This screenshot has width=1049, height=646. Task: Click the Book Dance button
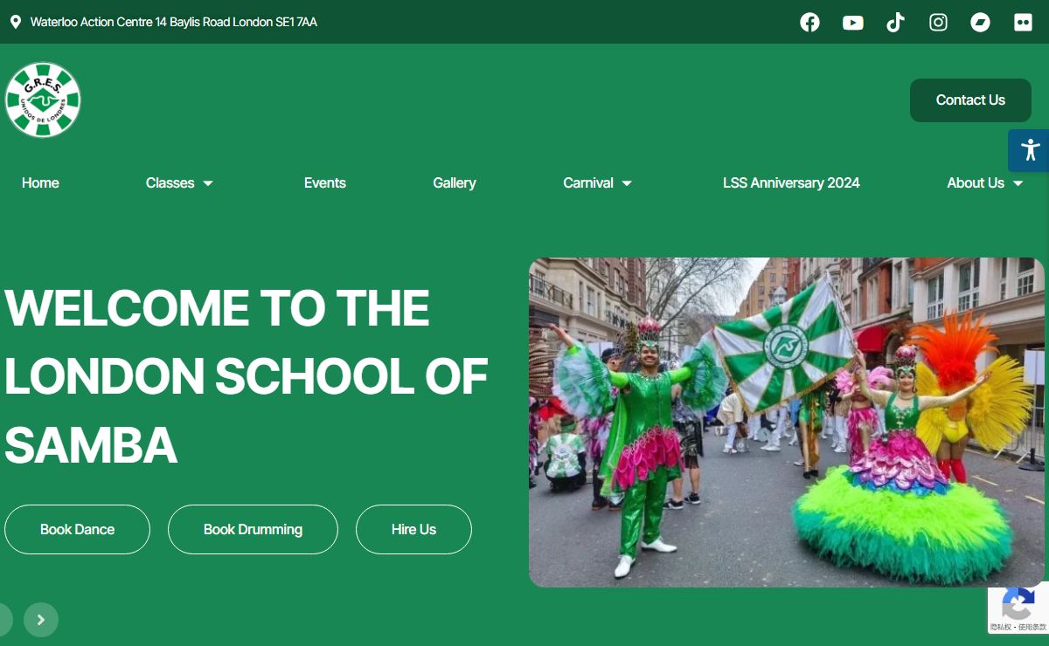click(x=77, y=529)
